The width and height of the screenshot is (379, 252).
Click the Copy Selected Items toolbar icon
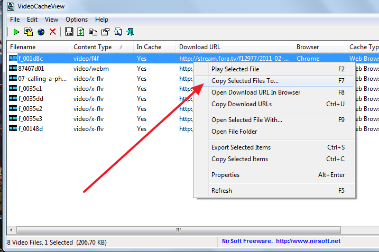coord(93,32)
